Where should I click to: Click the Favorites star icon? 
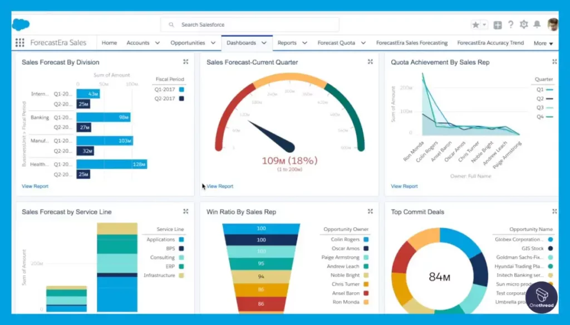(x=475, y=24)
